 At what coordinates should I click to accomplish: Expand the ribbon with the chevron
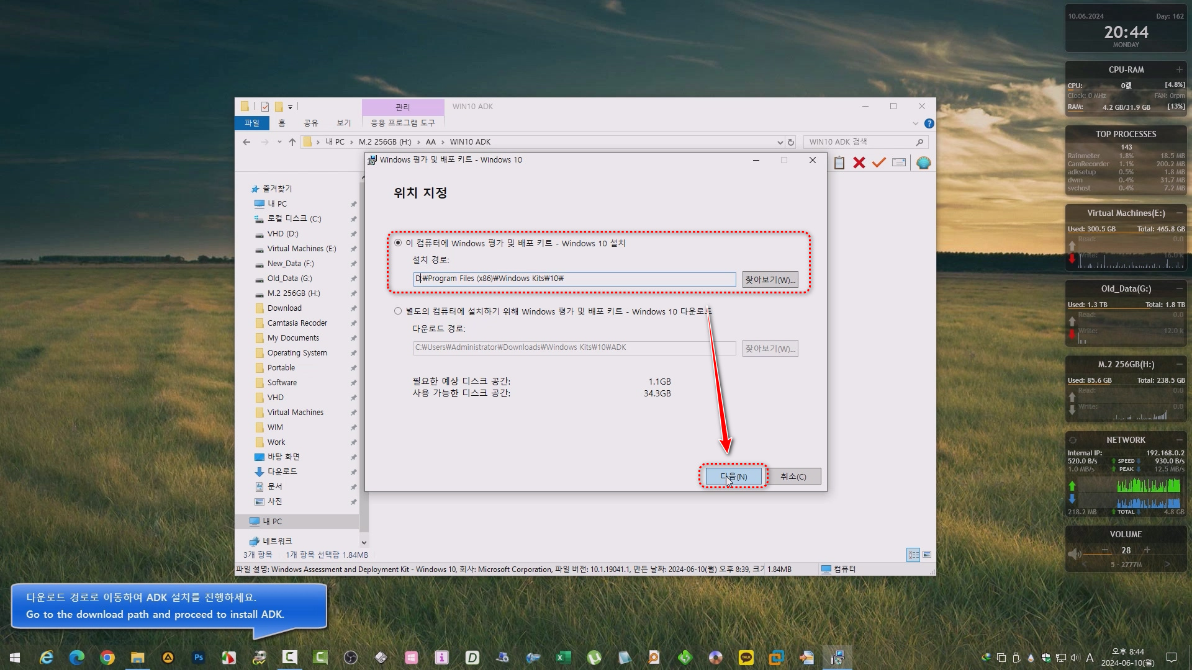coord(915,123)
